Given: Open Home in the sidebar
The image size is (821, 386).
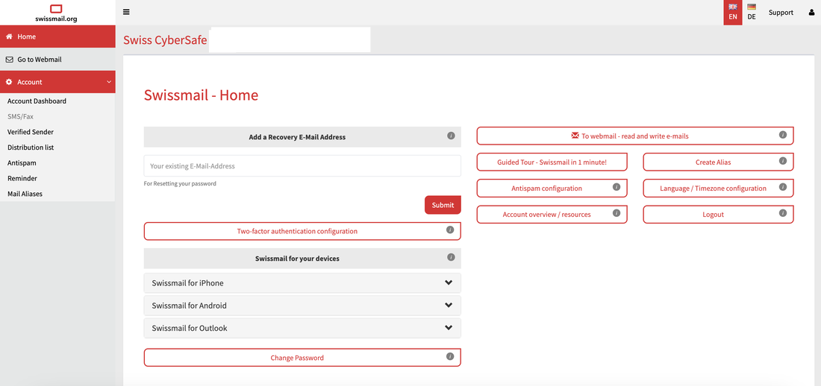Looking at the screenshot, I should (x=57, y=37).
